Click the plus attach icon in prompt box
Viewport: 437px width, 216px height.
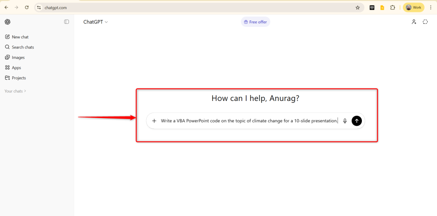click(154, 121)
